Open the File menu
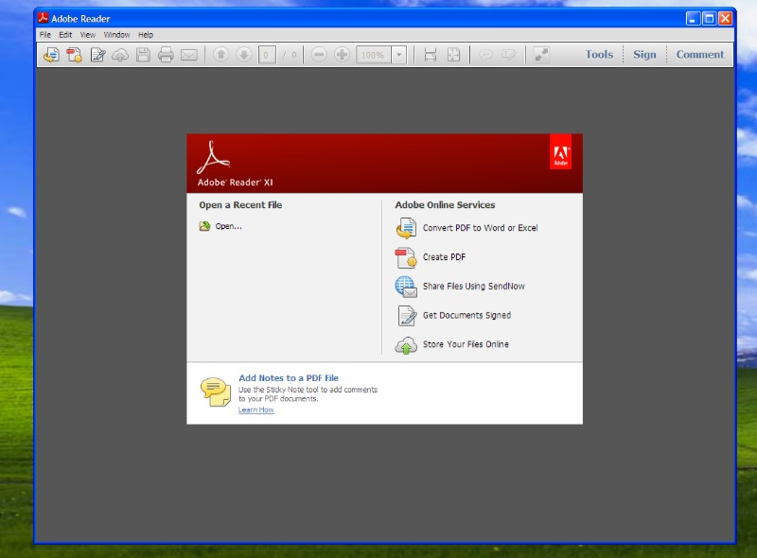757x558 pixels. 45,35
